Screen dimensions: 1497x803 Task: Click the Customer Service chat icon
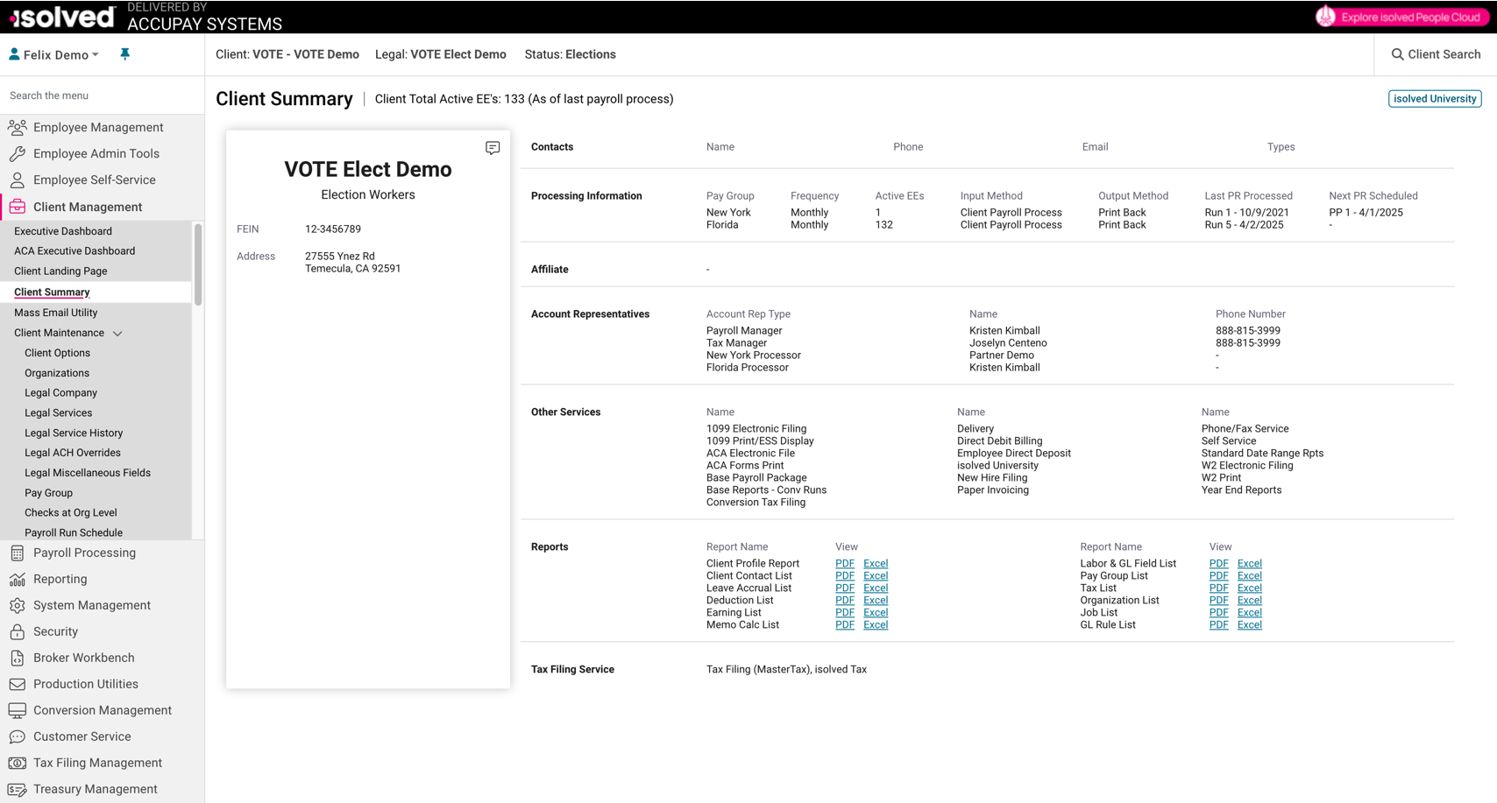18,737
